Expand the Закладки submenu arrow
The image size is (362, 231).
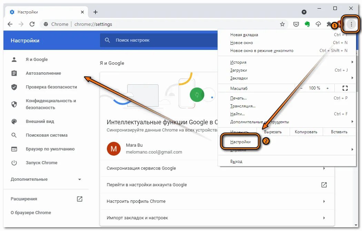coord(352,78)
